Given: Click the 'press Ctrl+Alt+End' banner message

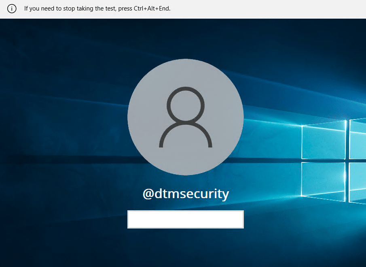Looking at the screenshot, I should [x=97, y=9].
